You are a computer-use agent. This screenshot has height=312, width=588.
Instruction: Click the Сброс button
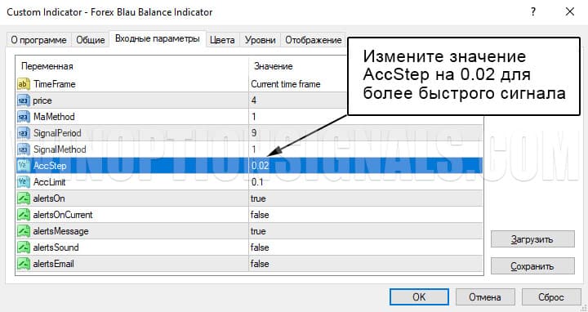pyautogui.click(x=551, y=297)
